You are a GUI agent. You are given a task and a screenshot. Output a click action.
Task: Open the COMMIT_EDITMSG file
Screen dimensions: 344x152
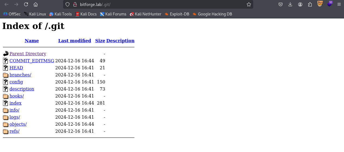pos(32,61)
